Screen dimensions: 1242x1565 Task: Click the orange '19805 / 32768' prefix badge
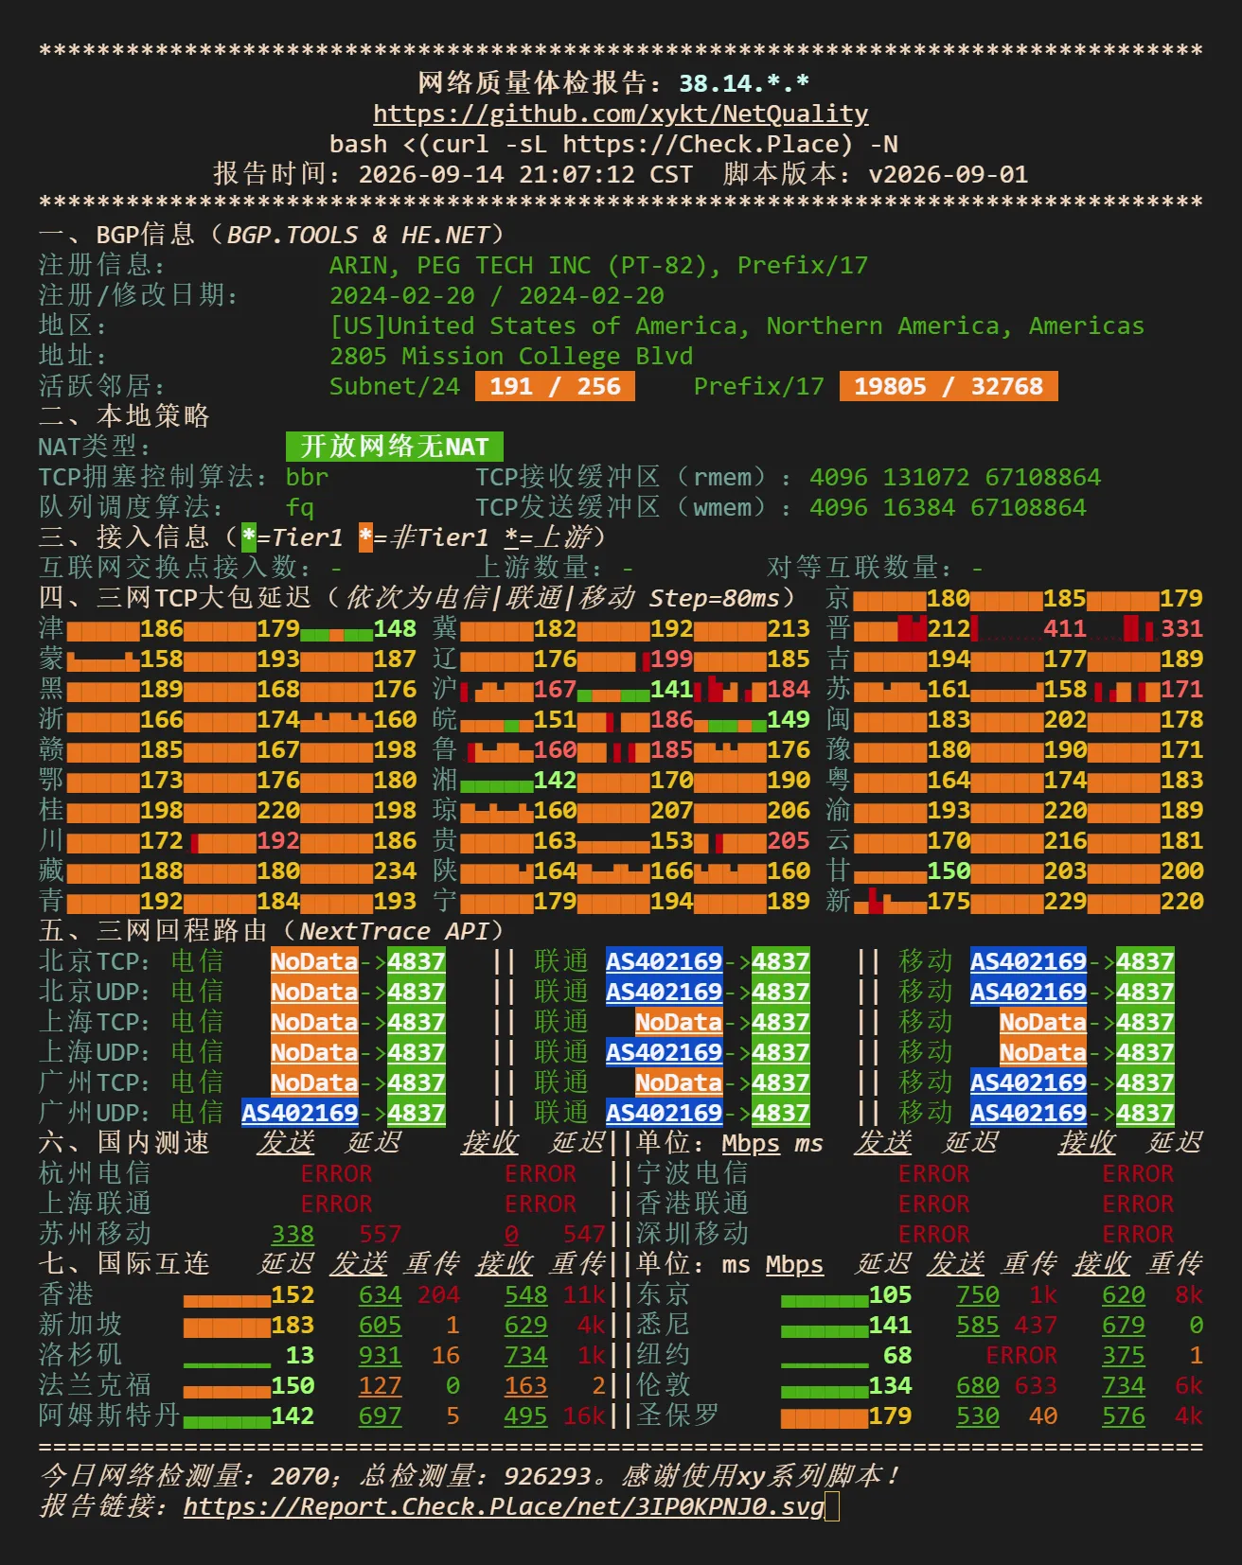pos(949,386)
